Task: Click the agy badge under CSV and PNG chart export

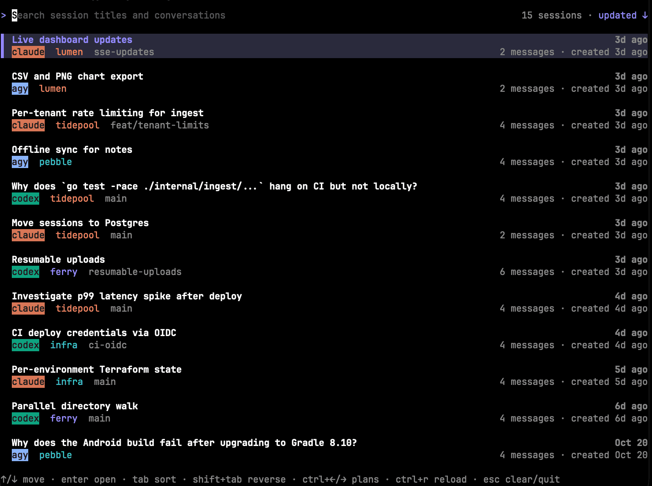Action: (x=20, y=88)
